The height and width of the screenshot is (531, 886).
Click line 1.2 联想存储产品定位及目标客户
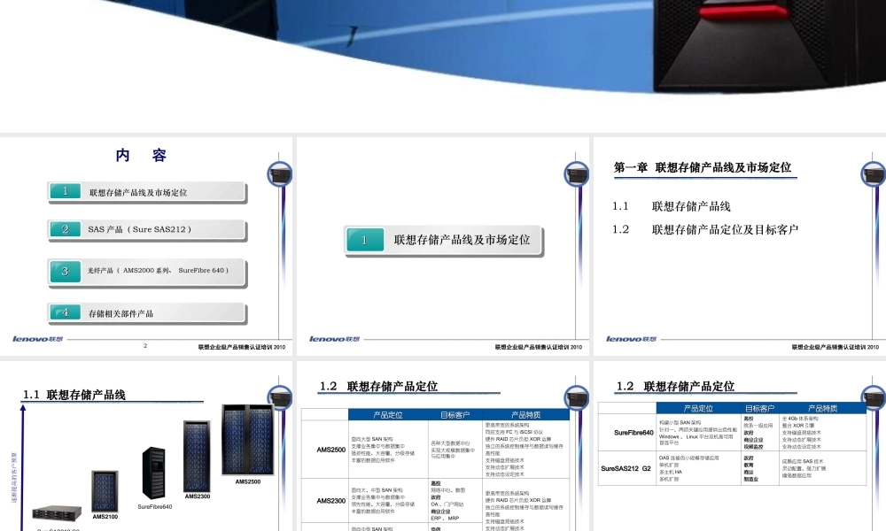pyautogui.click(x=705, y=230)
